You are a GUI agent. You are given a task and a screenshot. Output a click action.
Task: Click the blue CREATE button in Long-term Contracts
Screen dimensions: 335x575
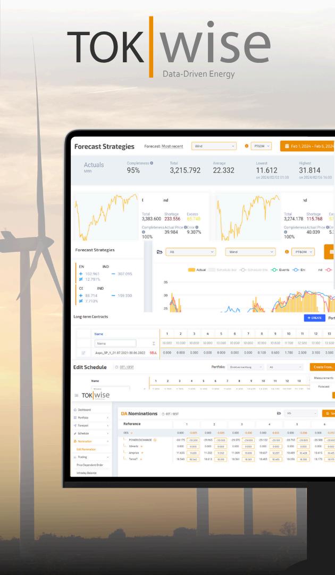(x=314, y=318)
